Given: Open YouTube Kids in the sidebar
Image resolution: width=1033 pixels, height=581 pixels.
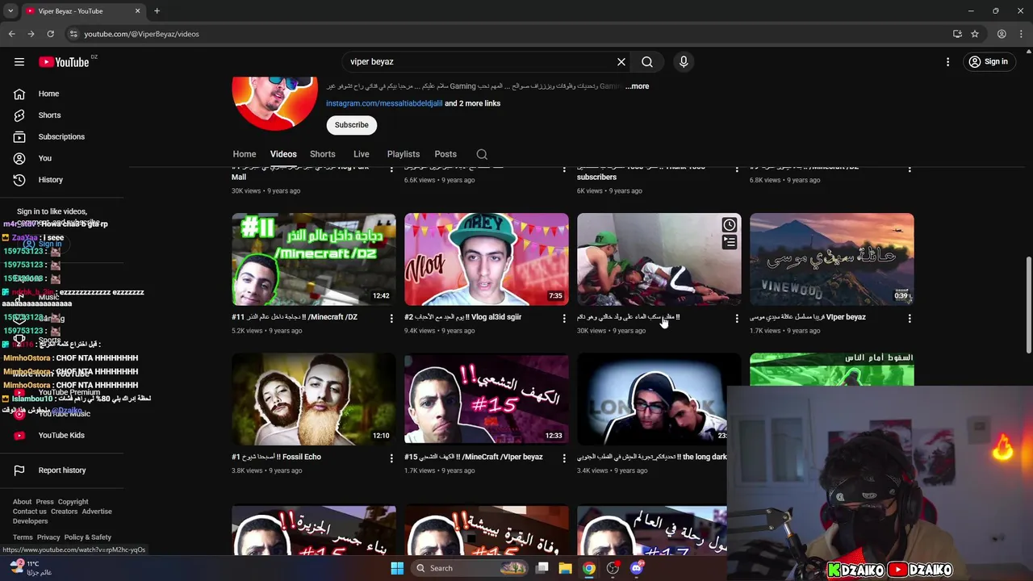Looking at the screenshot, I should click(x=61, y=435).
